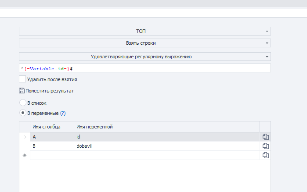Click the row selector arrow for row A
Image resolution: width=307 pixels, height=192 pixels.
coord(25,137)
